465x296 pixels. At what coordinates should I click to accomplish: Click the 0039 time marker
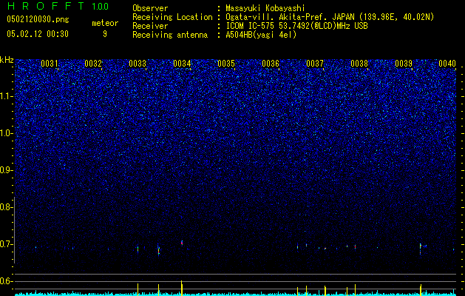click(404, 64)
